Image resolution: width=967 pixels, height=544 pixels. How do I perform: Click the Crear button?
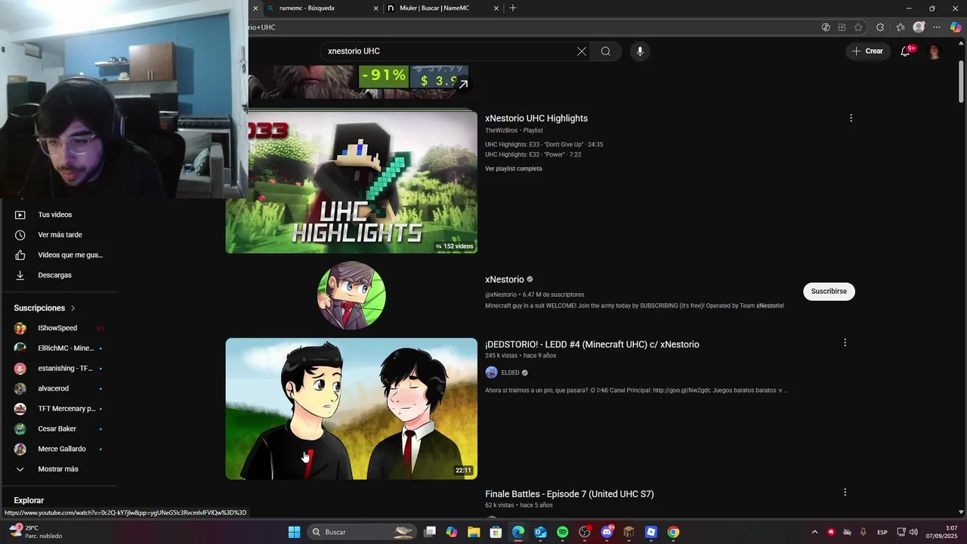tap(867, 51)
